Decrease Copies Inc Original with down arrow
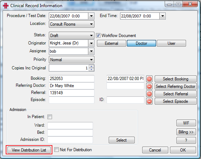 point(91,69)
